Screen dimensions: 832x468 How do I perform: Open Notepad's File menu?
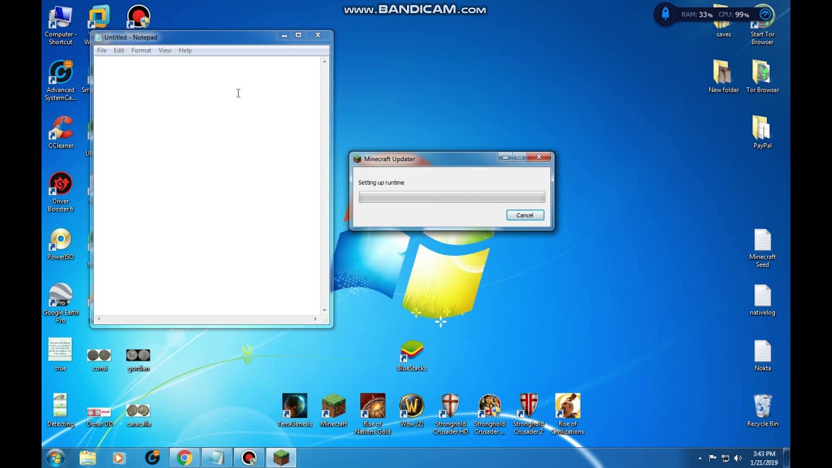(x=102, y=50)
